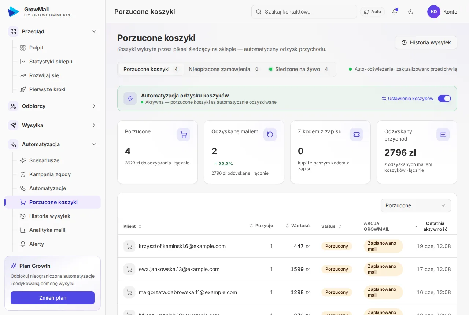The width and height of the screenshot is (469, 315).
Task: Toggle the Auto refresh button
Action: pos(373,12)
